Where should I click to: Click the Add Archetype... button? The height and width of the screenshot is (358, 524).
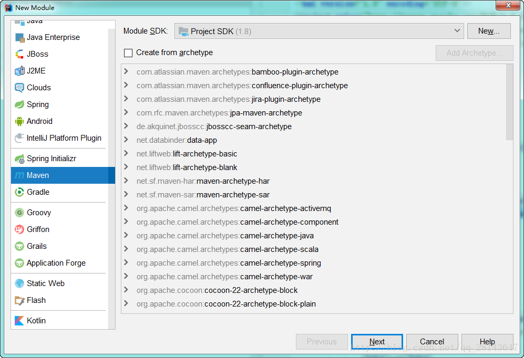tap(475, 53)
